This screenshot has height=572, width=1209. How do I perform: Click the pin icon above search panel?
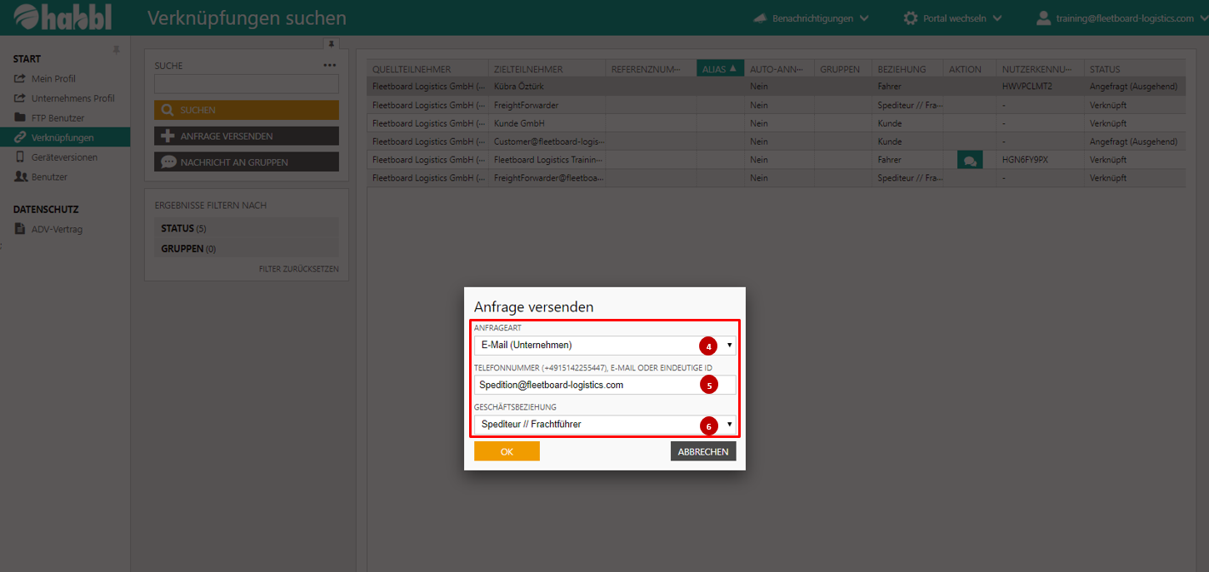pos(331,43)
